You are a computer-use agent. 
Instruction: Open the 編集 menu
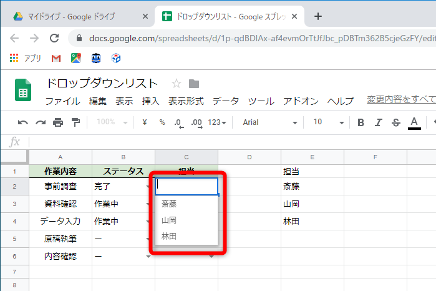click(x=98, y=101)
